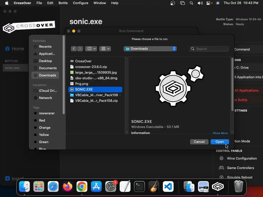Screen dimensions: 263x197
Task: Open the Edit menu
Action: coord(50,3)
